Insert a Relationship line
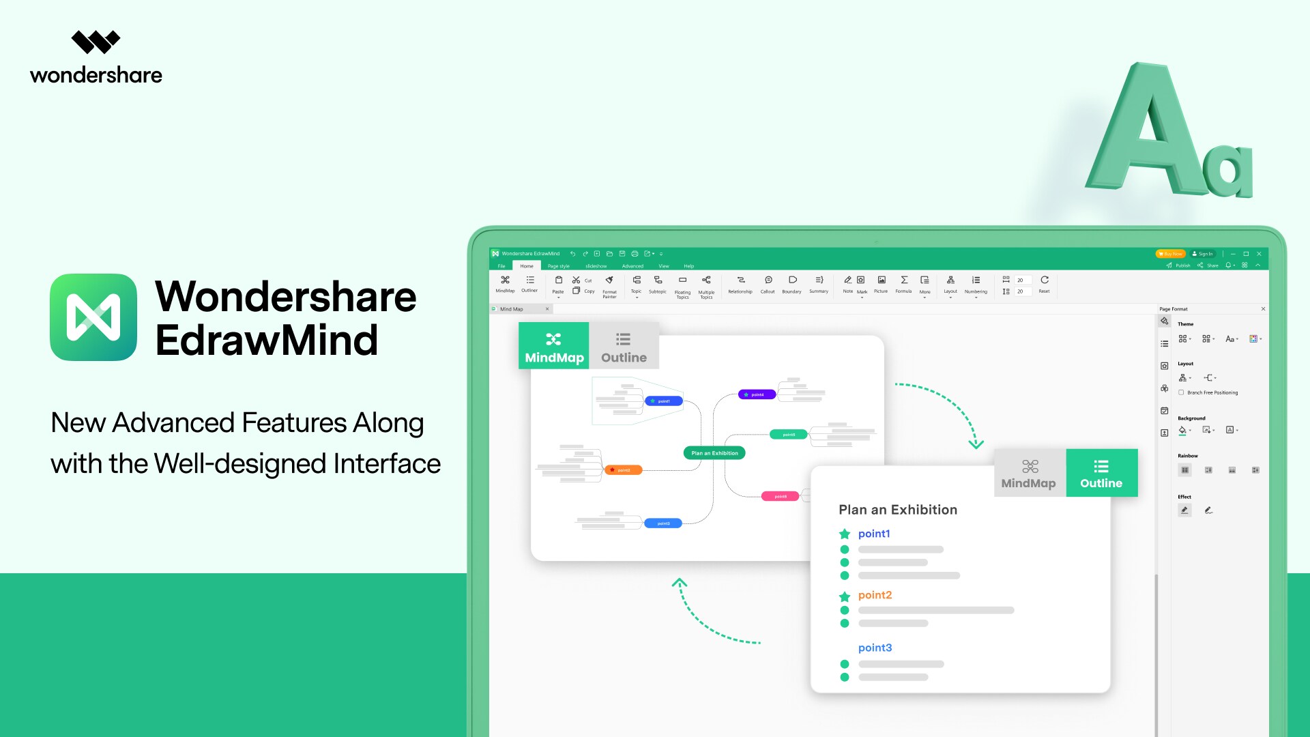1310x737 pixels. click(740, 284)
